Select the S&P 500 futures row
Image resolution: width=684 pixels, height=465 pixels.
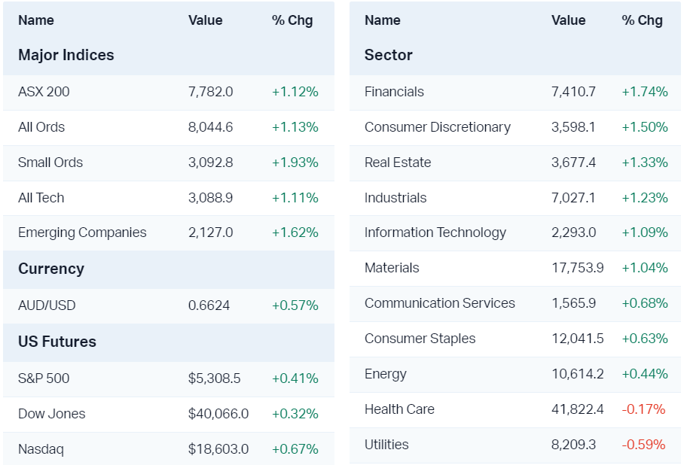44,378
